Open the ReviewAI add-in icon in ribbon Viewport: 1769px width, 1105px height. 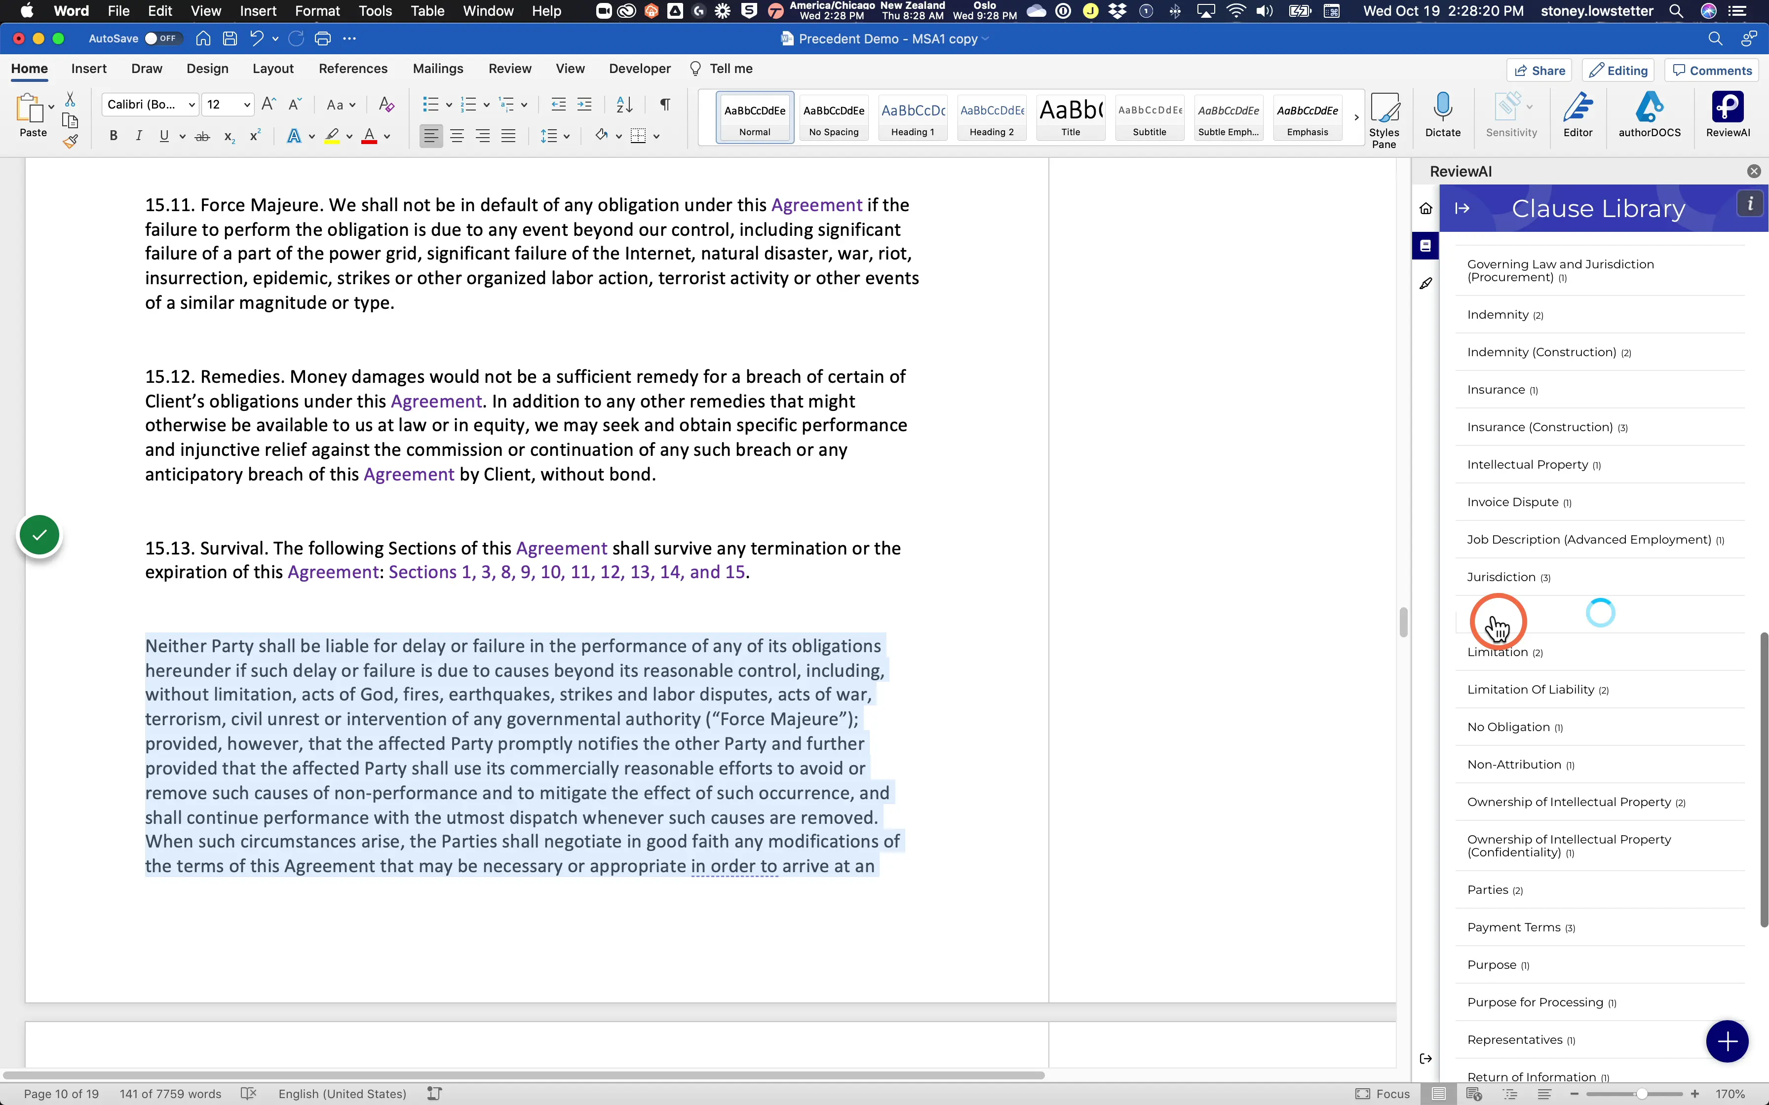[x=1728, y=115]
